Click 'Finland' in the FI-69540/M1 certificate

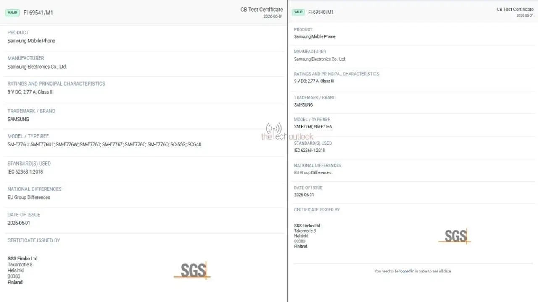point(301,246)
